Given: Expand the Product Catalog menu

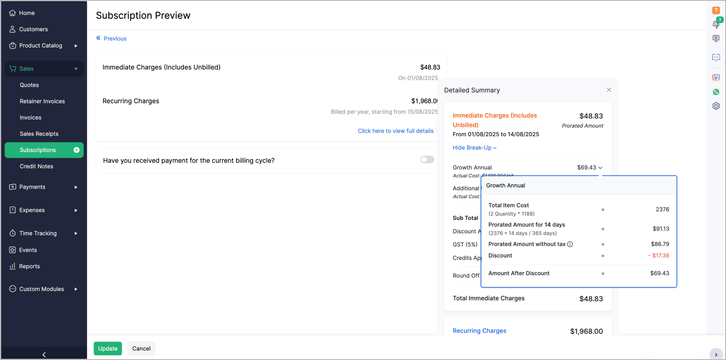Looking at the screenshot, I should (x=76, y=46).
